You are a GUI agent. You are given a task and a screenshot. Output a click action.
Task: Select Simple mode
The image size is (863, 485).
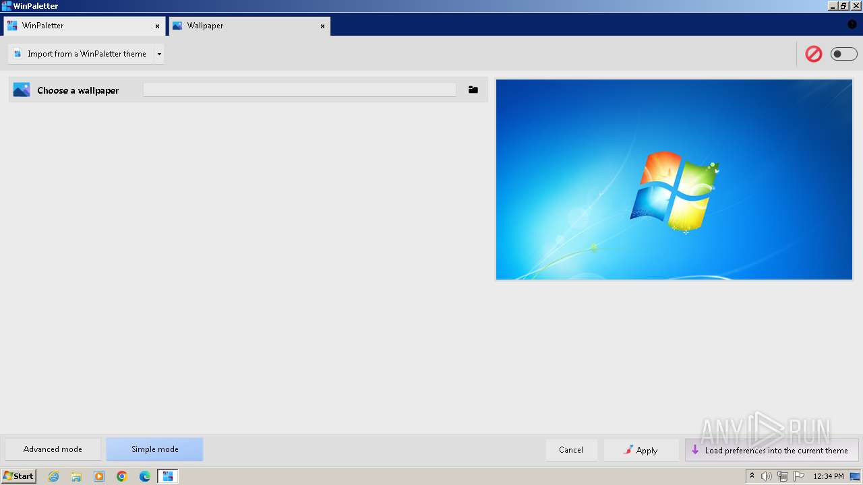tap(154, 449)
